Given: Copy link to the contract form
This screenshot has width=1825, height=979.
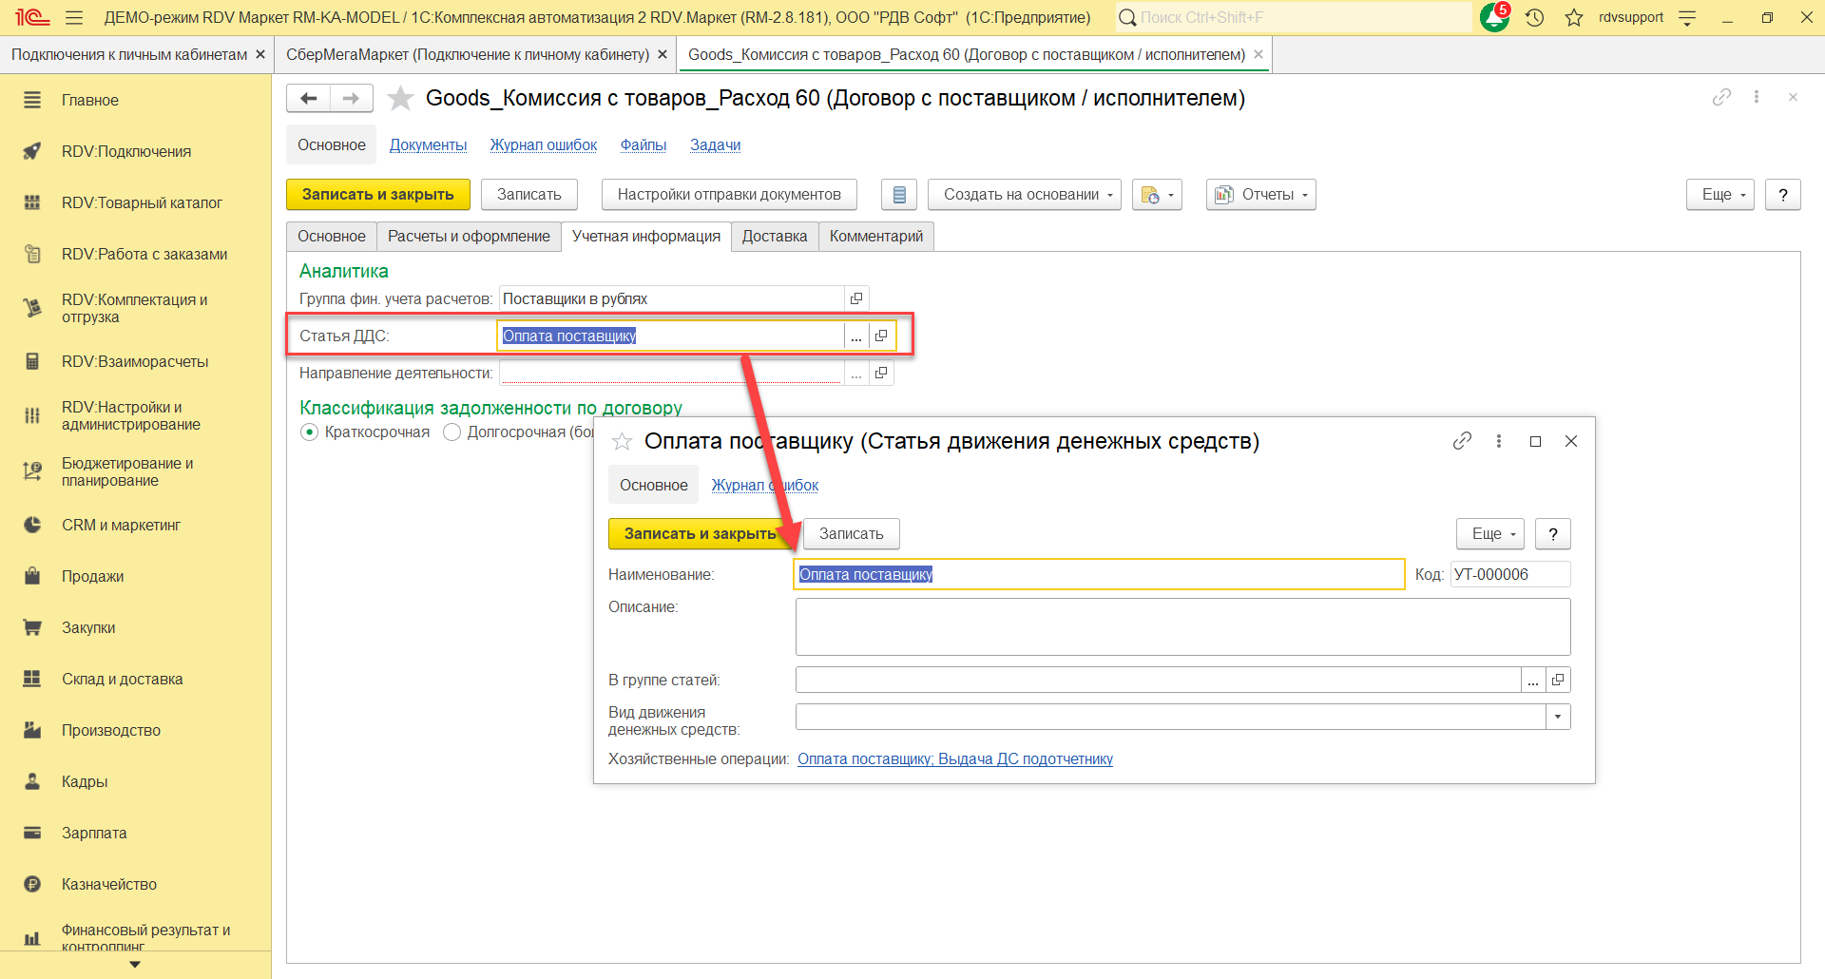Looking at the screenshot, I should (x=1721, y=97).
